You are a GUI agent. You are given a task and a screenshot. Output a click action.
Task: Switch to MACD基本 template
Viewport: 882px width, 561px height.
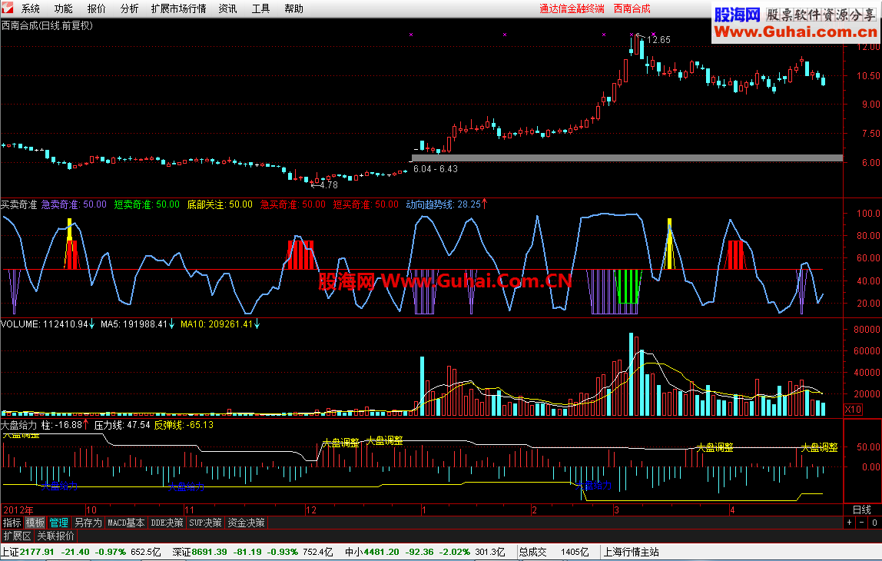pos(126,523)
